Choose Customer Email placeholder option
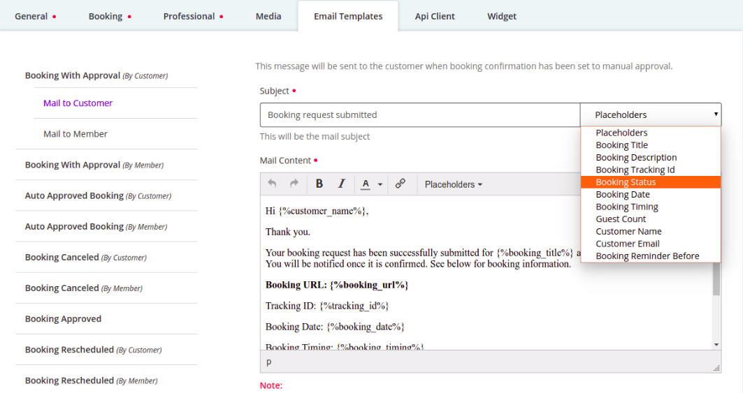743x393 pixels. coord(628,244)
